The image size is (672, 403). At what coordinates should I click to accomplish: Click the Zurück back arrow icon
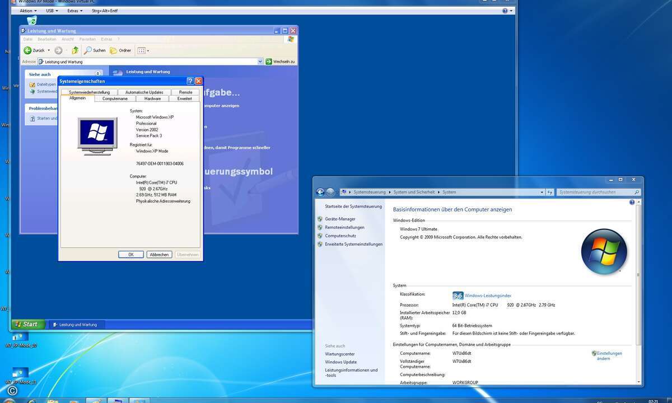point(27,50)
